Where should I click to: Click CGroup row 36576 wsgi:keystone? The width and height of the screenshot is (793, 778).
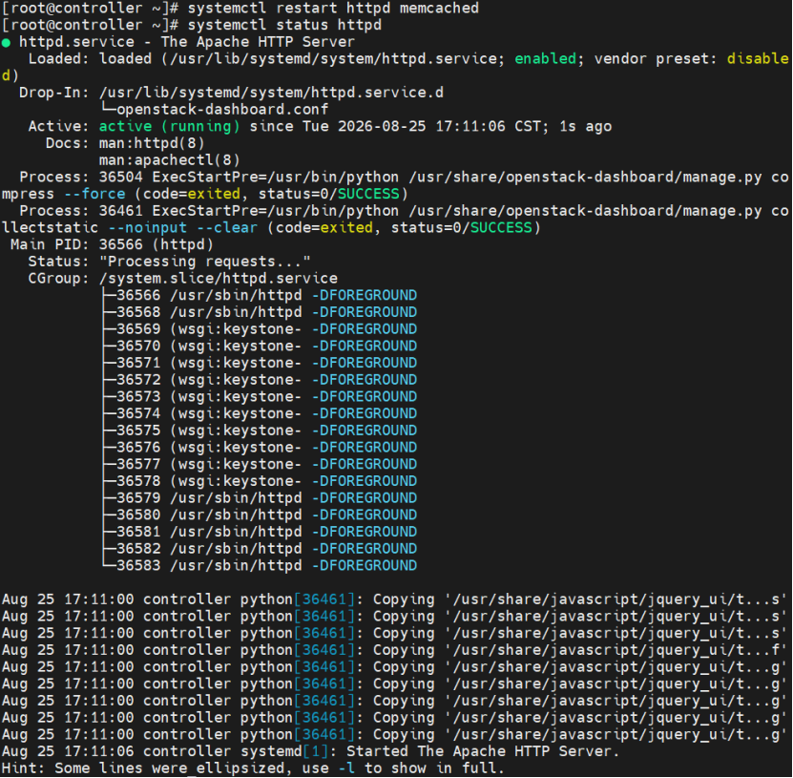tap(260, 447)
